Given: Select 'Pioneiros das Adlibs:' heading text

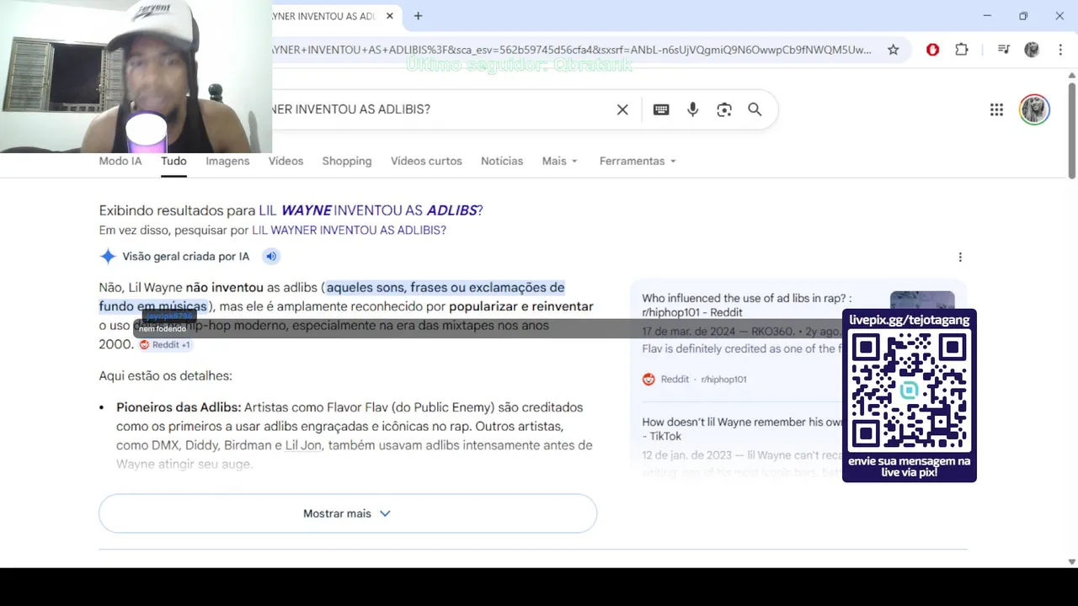Looking at the screenshot, I should point(179,407).
